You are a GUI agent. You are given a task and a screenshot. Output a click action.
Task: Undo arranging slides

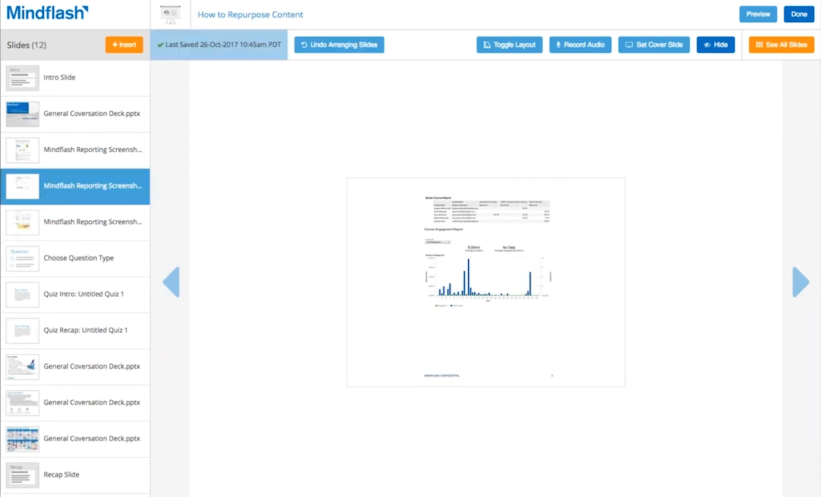339,44
